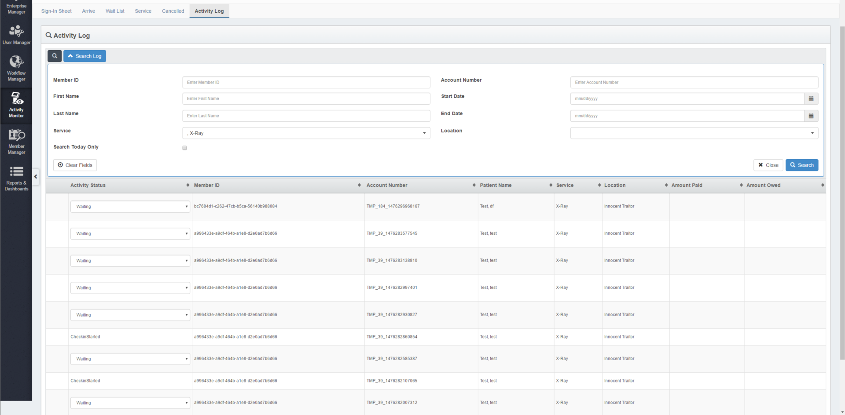Go to the Cancelled tab
This screenshot has width=845, height=415.
pyautogui.click(x=173, y=11)
